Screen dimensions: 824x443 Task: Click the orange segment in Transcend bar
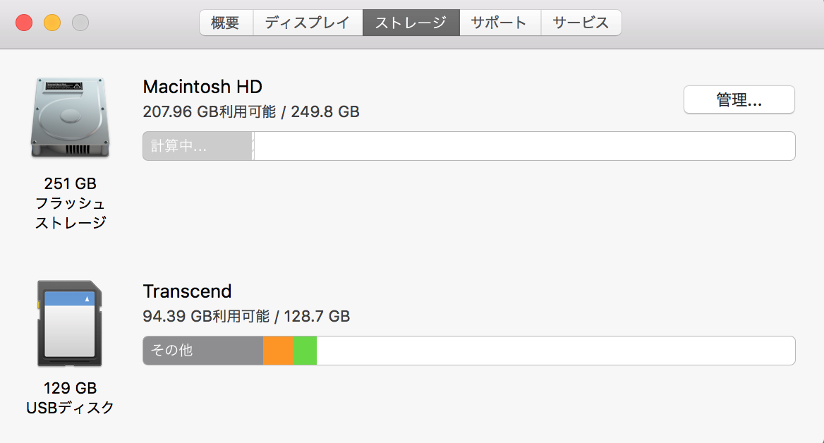[278, 351]
